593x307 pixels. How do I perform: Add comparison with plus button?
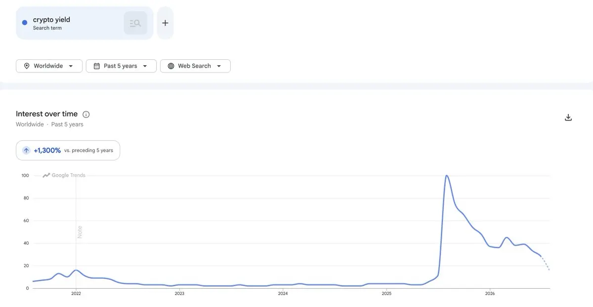click(x=165, y=23)
